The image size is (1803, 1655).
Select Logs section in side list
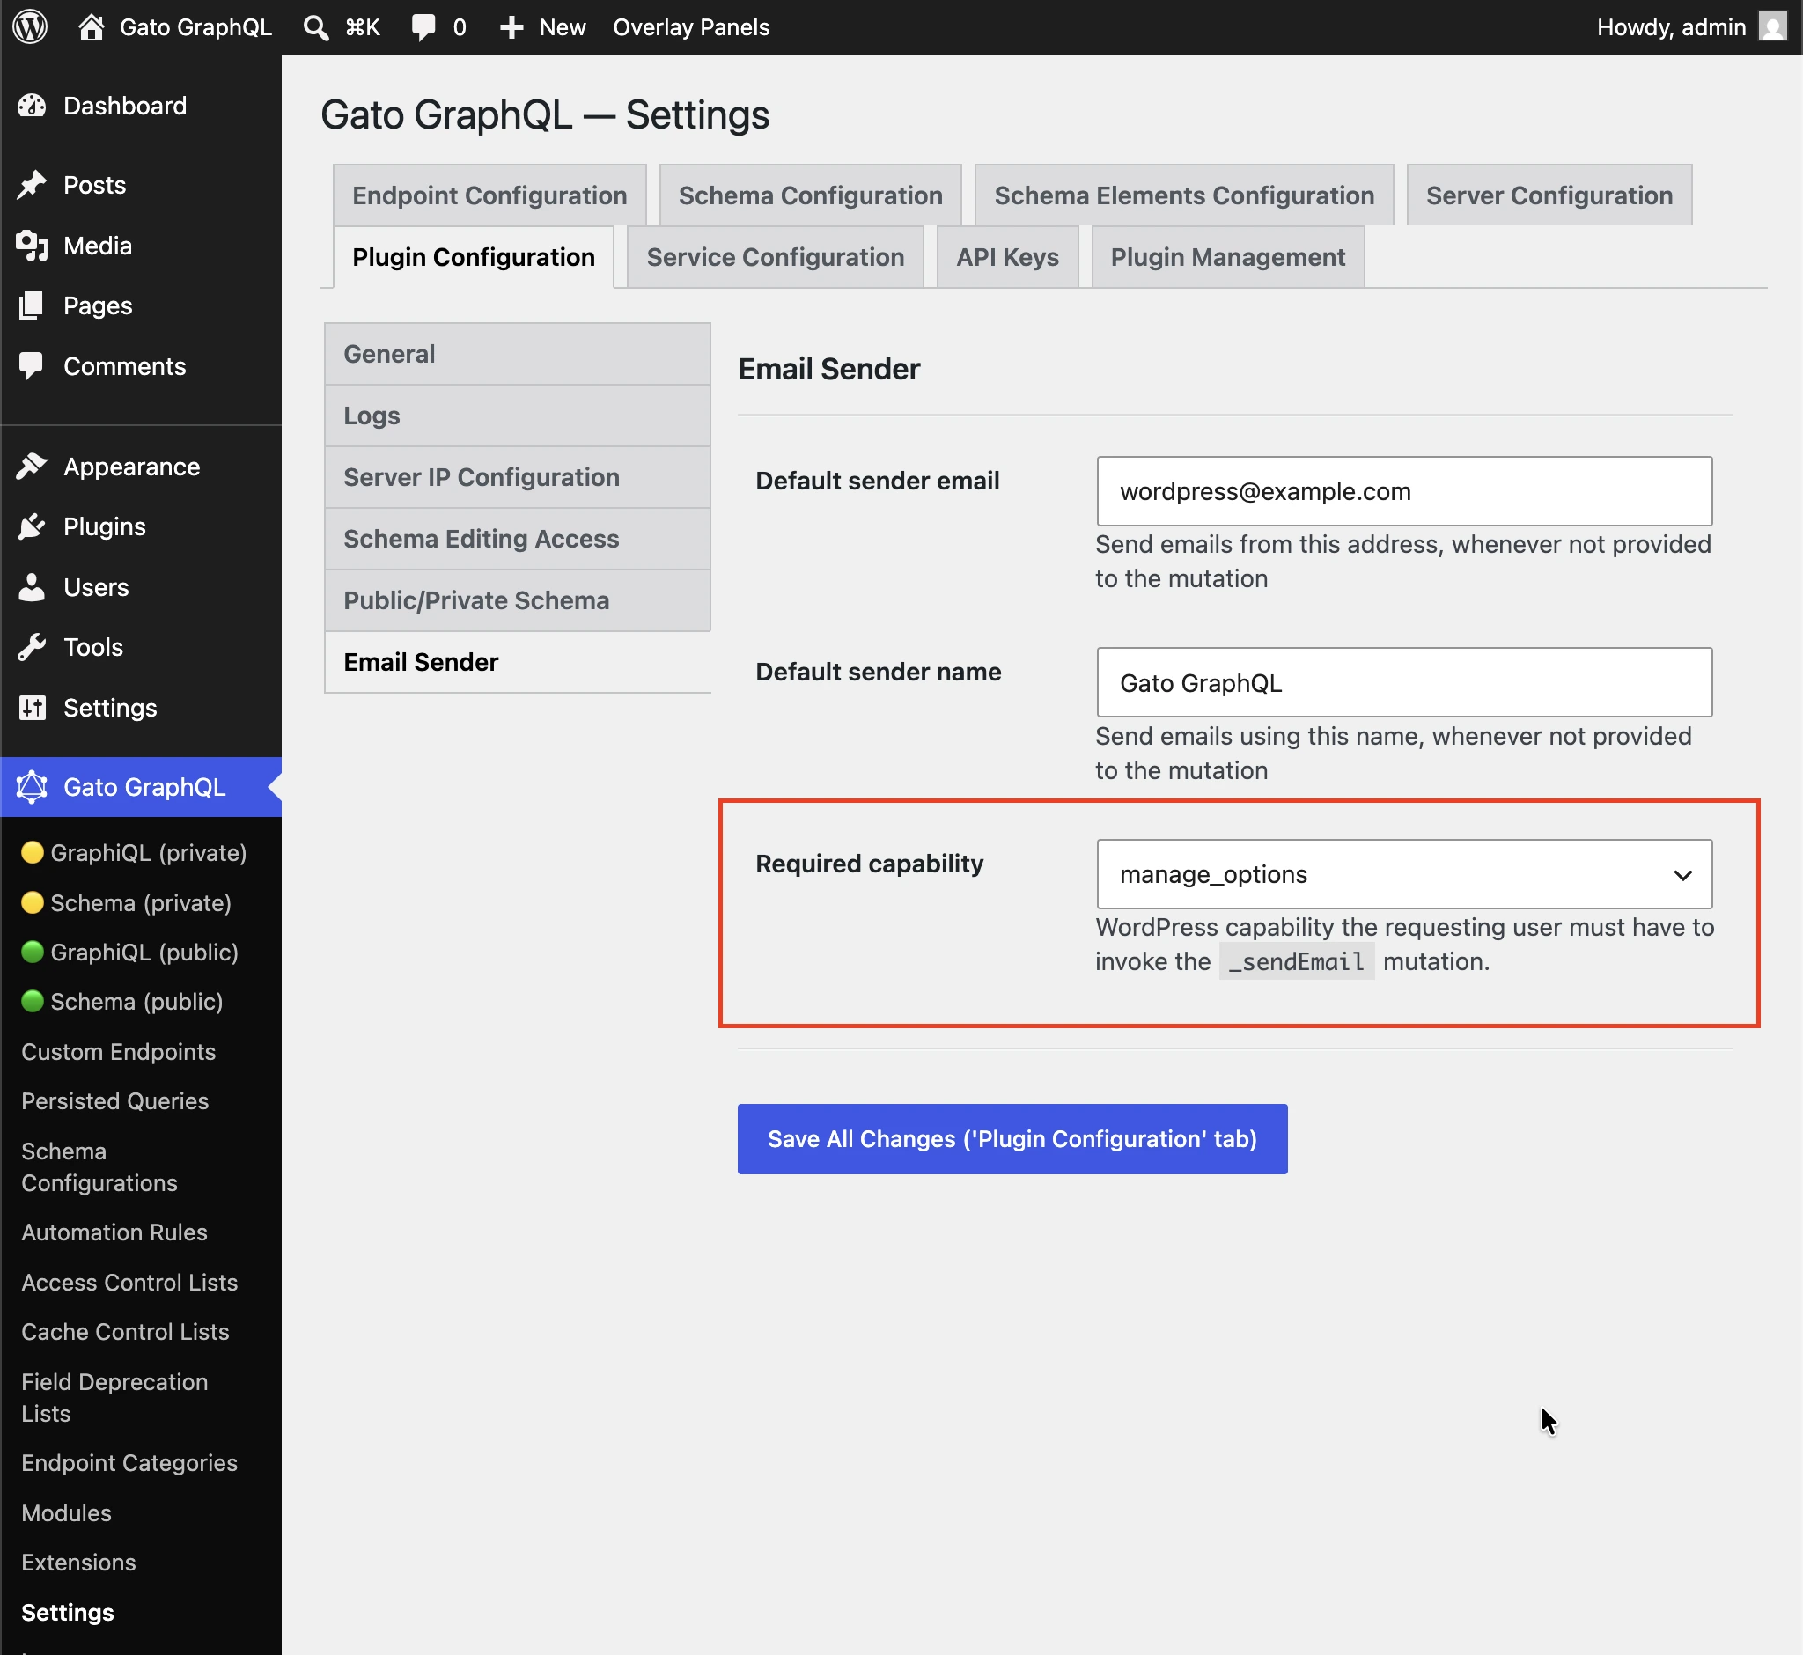click(517, 416)
